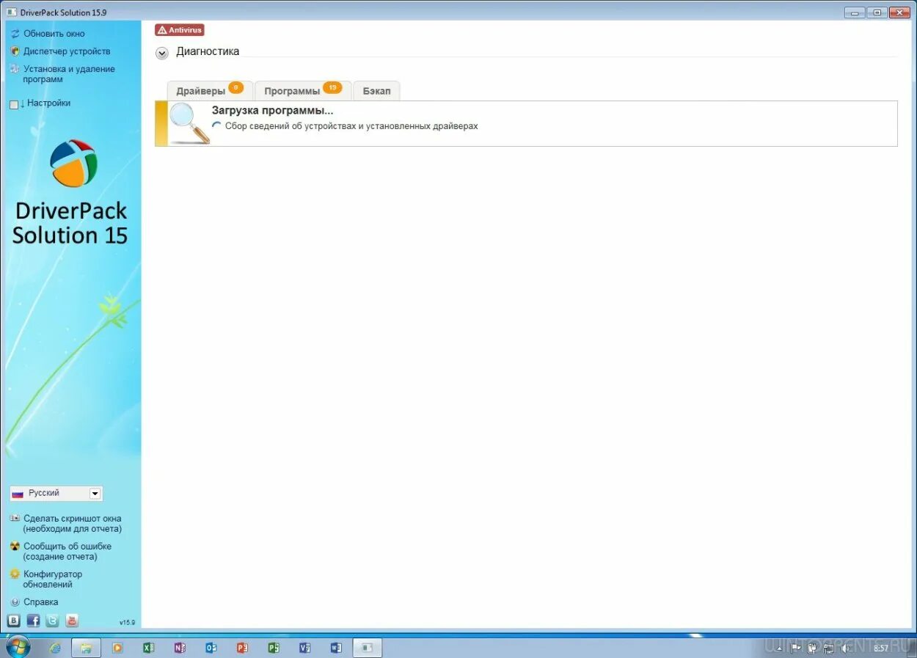
Task: Click the radiation report-error icon
Action: point(15,546)
